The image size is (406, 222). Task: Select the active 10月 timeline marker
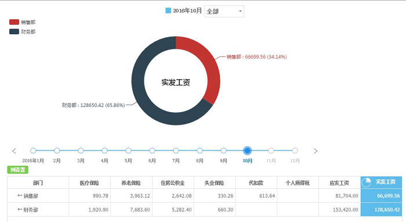(247, 151)
